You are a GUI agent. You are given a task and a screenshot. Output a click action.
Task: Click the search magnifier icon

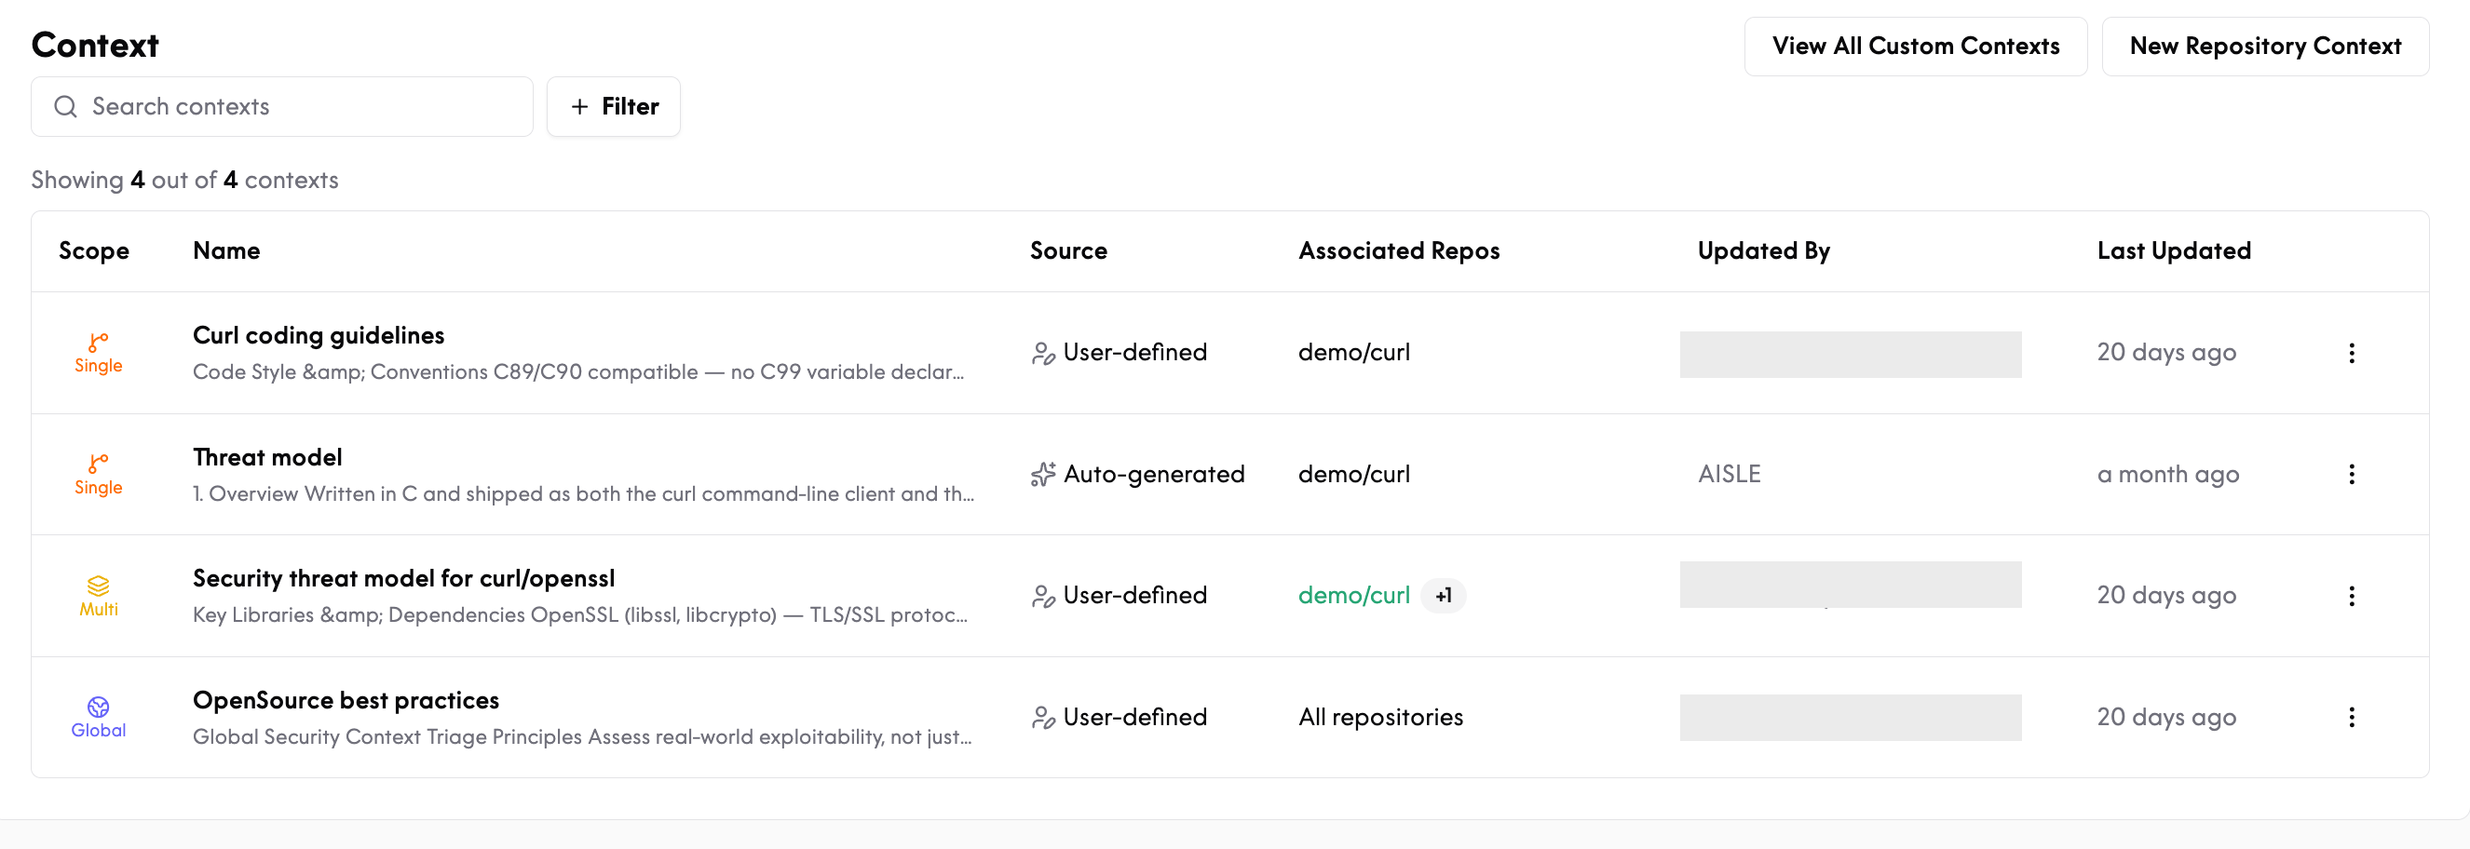(65, 106)
